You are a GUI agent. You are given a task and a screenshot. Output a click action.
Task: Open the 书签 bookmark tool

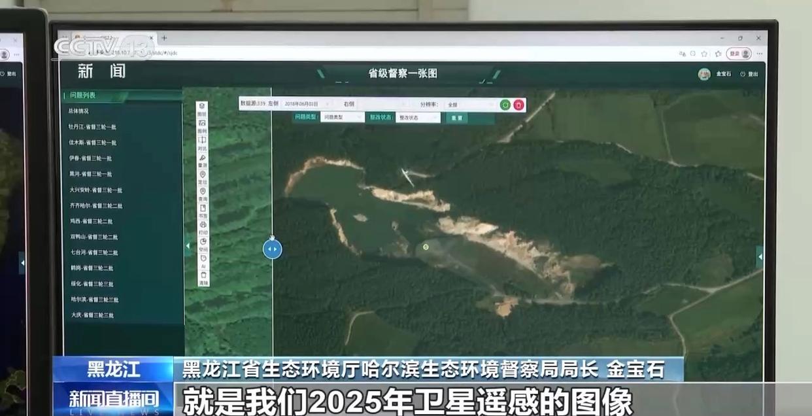point(202,211)
